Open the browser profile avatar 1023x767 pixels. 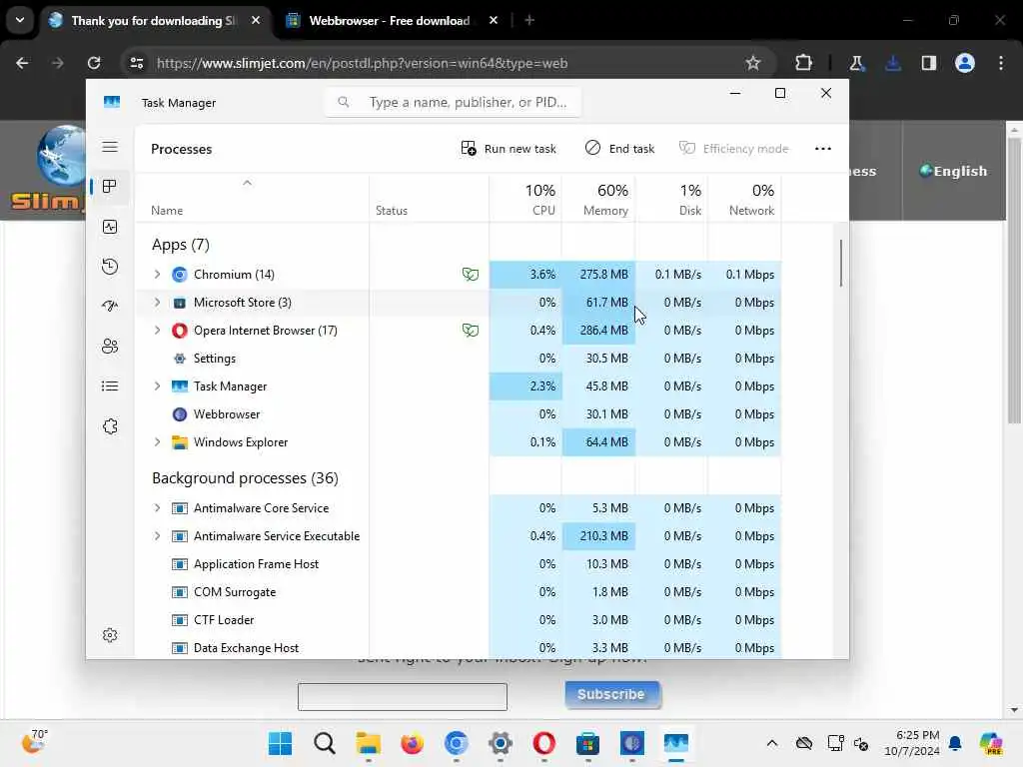click(x=964, y=63)
